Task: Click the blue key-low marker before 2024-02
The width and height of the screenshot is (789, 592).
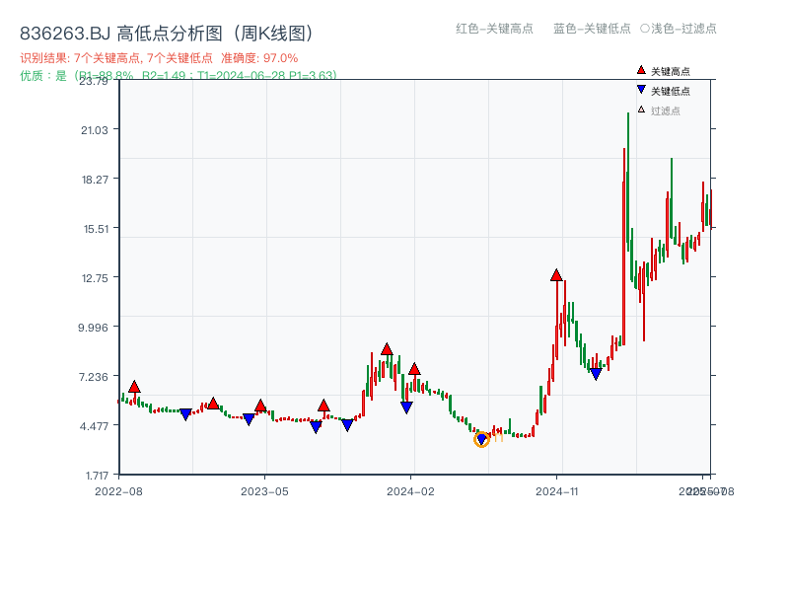Action: point(406,407)
